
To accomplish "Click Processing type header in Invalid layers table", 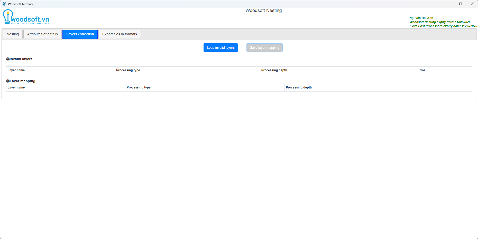I will pos(128,70).
